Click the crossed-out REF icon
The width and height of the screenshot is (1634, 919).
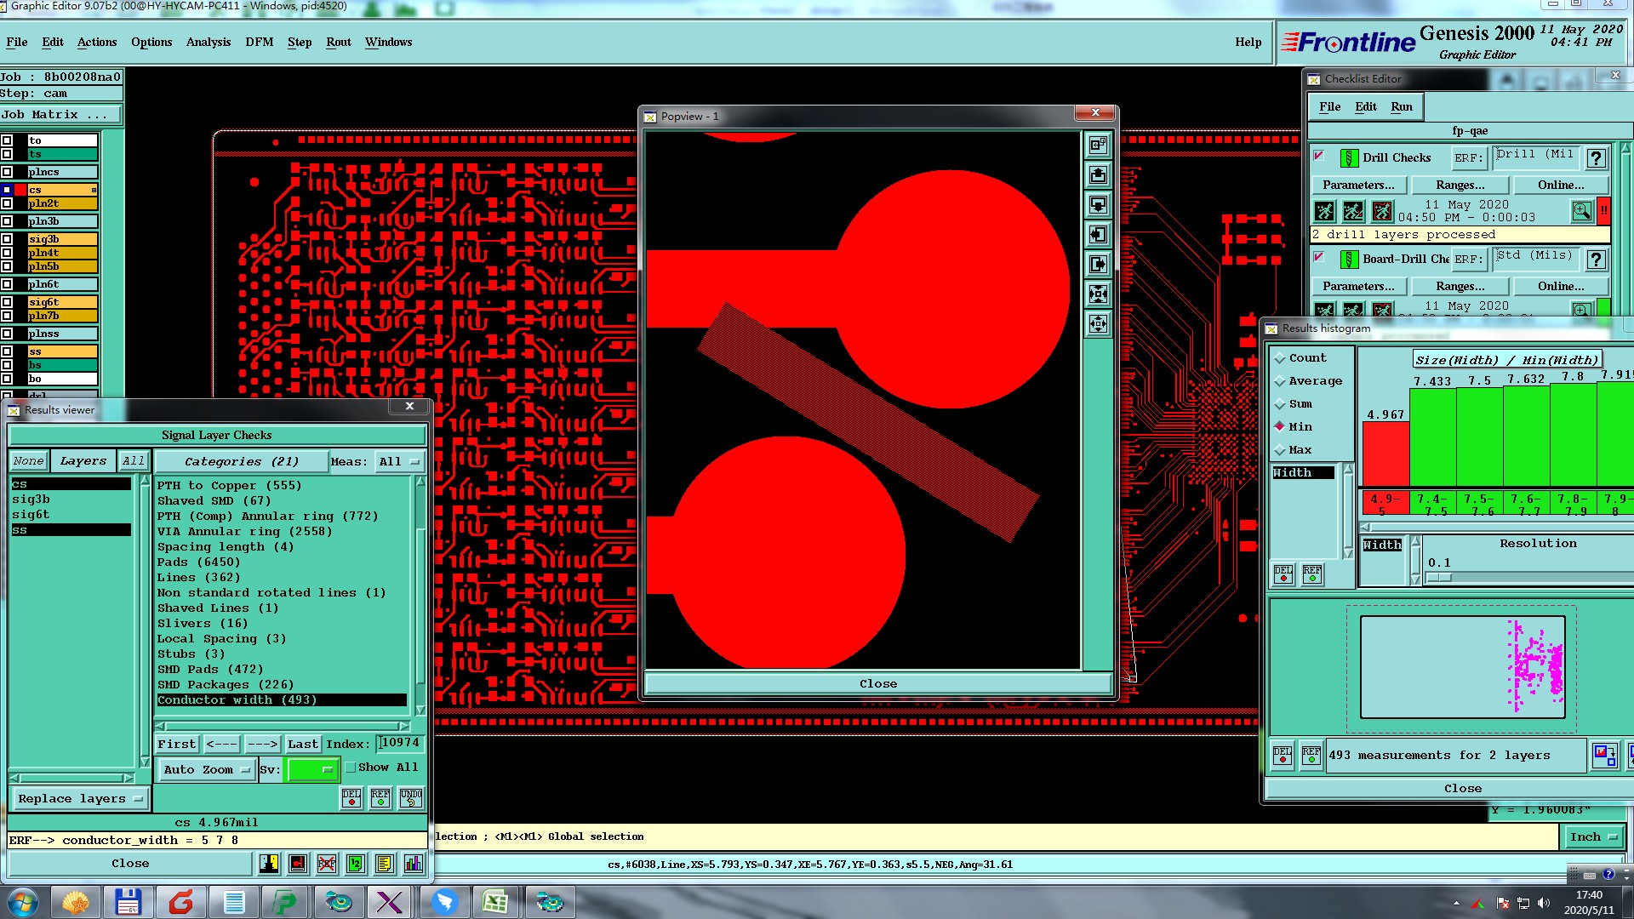pos(327,864)
